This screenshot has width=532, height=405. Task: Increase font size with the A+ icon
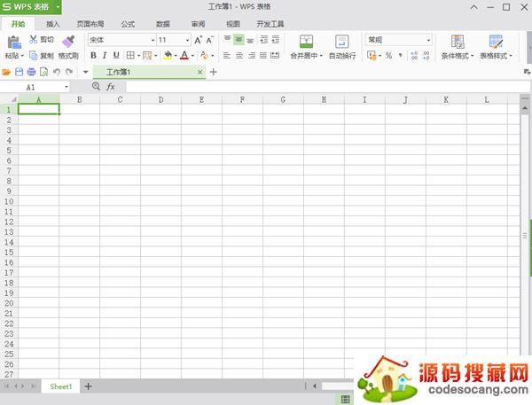(198, 40)
